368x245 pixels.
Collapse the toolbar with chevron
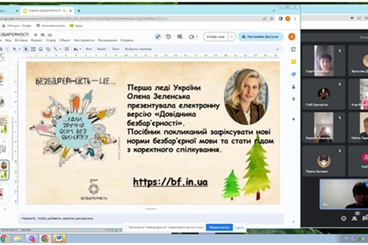click(277, 49)
